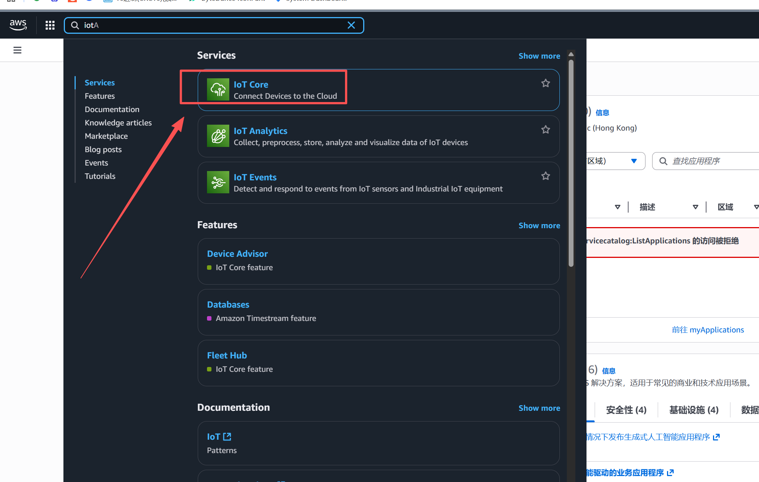759x482 pixels.
Task: Open the Device Advisor feature link
Action: tap(237, 254)
